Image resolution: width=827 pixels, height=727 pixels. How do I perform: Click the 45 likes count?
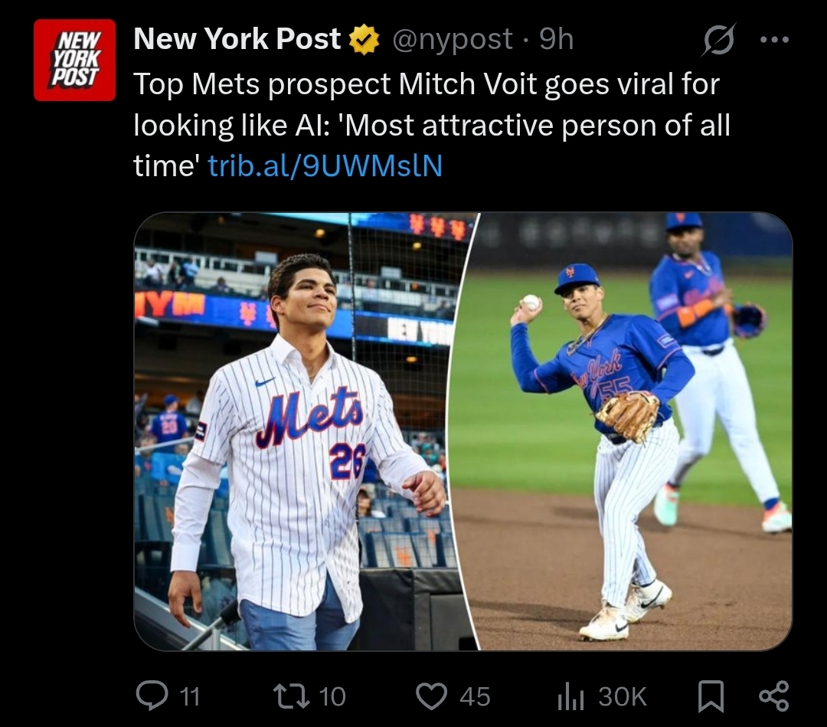click(475, 696)
